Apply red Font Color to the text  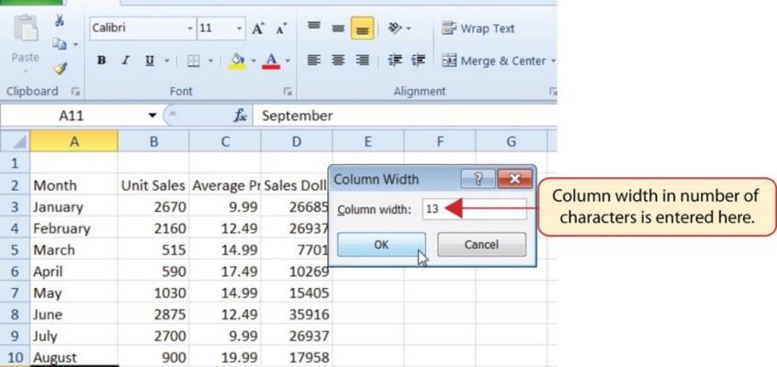[x=271, y=61]
